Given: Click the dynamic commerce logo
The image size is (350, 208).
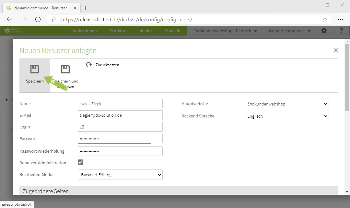Looking at the screenshot, I should (13, 30).
